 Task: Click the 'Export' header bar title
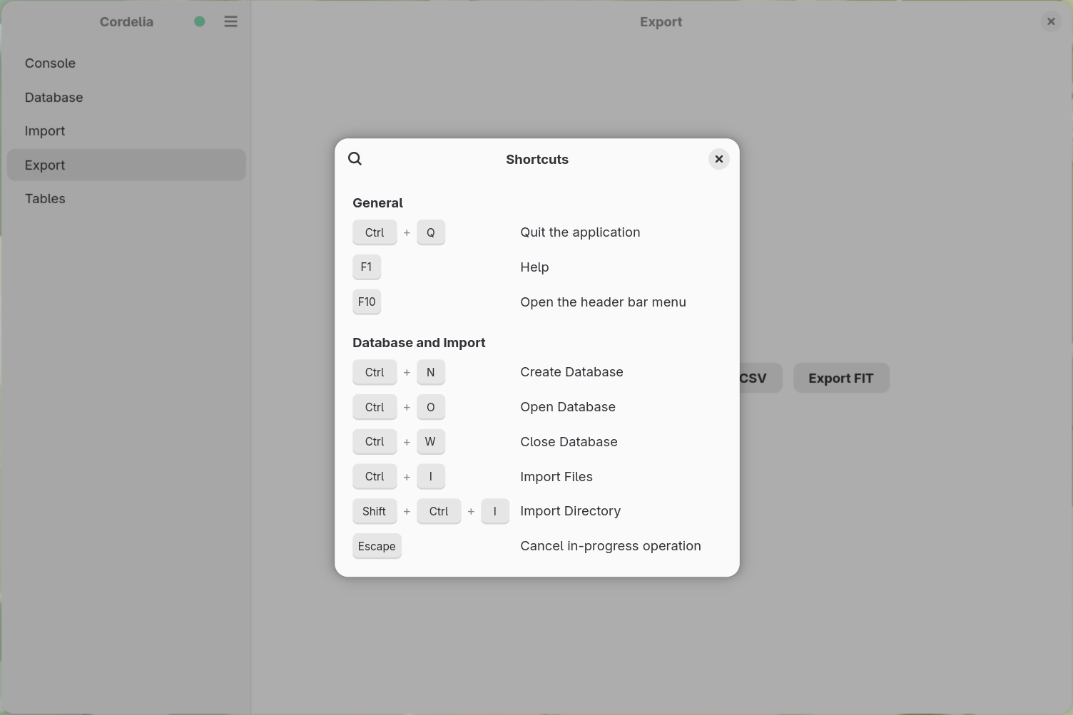pos(661,22)
